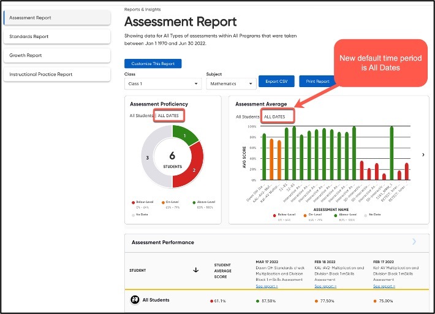
Task: Click the 75.00% score cell
Action: click(x=383, y=301)
